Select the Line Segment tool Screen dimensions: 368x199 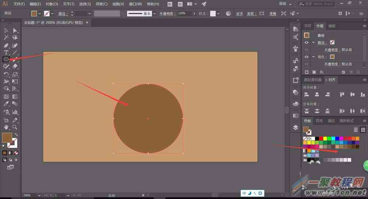tap(15, 52)
